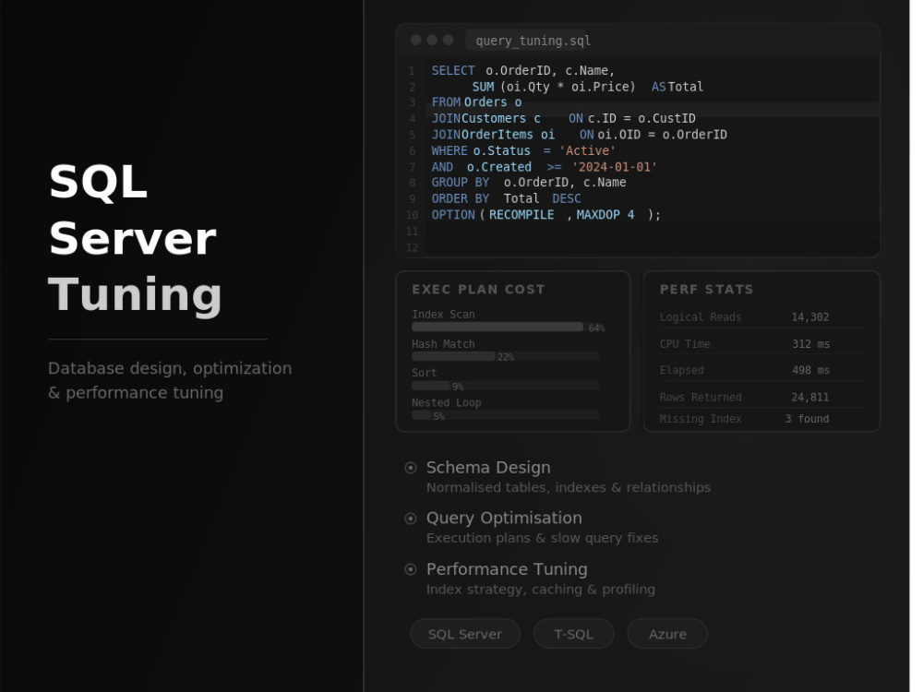This screenshot has height=692, width=923.
Task: Click the 'PERF STATS' panel title
Action: tap(706, 290)
